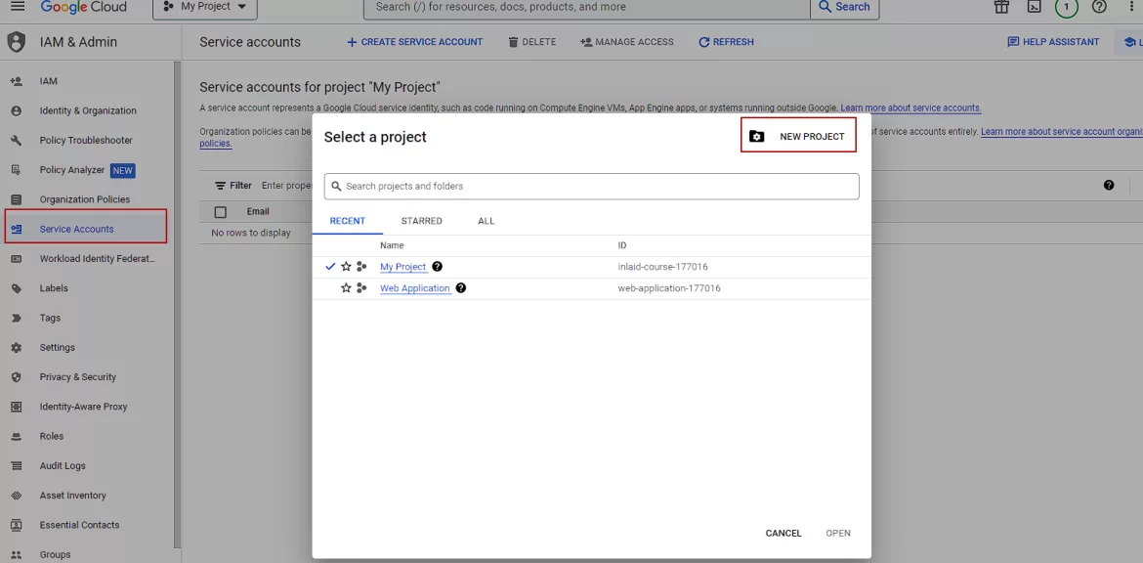Viewport: 1143px width, 563px height.
Task: Click the Tags arrow icon
Action: 16,318
